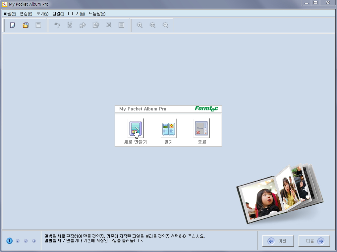Image resolution: width=337 pixels, height=252 pixels.
Task: Open the 파일(F) menu
Action: 10,14
